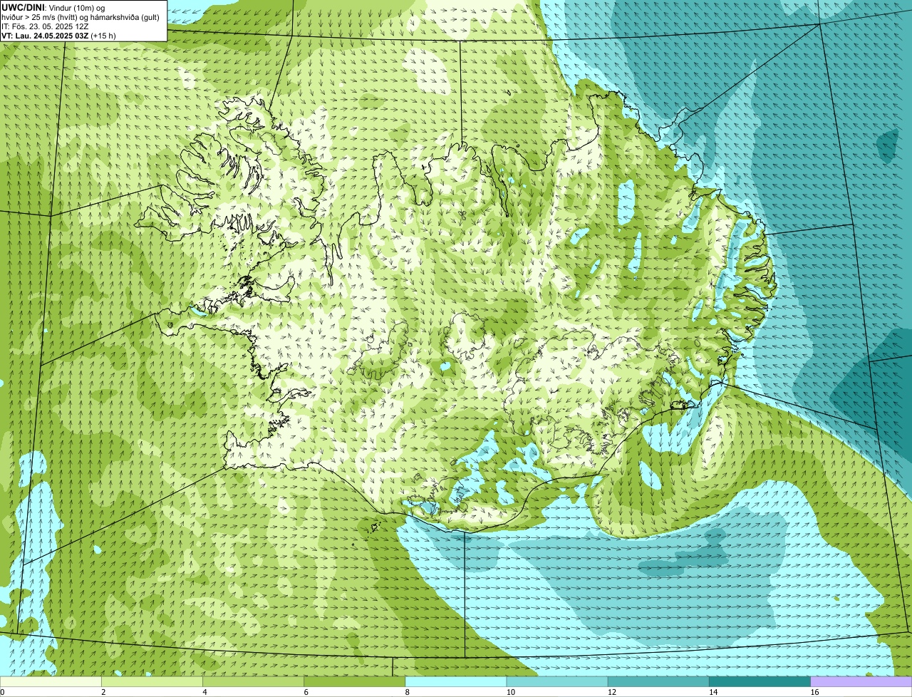
Task: Click the "0" legend scale label
Action: coord(3,692)
